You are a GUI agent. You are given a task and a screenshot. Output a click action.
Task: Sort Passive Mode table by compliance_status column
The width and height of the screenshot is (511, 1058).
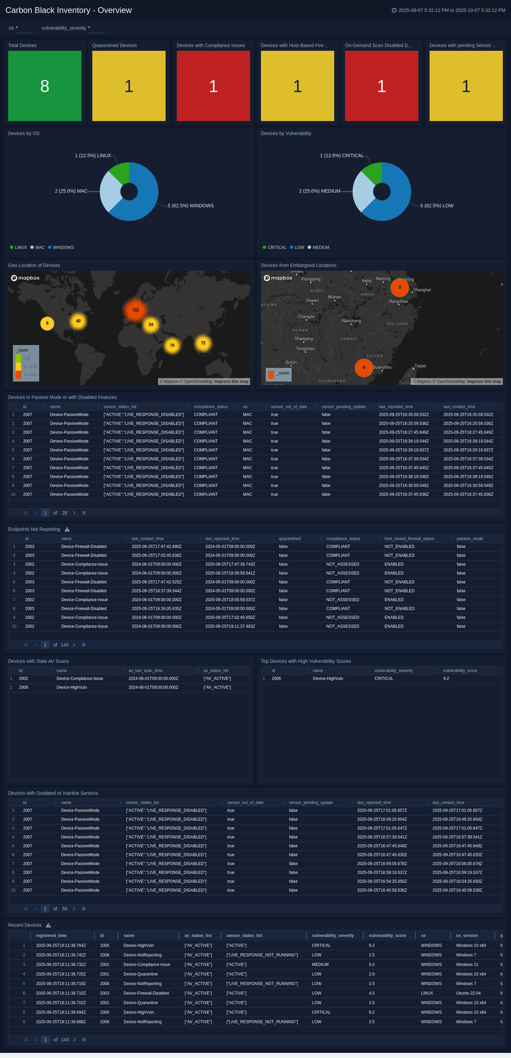pyautogui.click(x=211, y=407)
